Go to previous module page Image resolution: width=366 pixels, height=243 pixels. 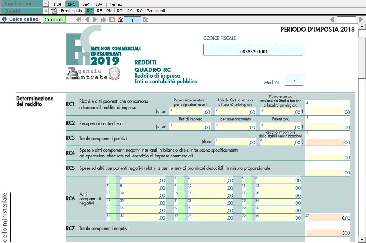click(x=87, y=19)
